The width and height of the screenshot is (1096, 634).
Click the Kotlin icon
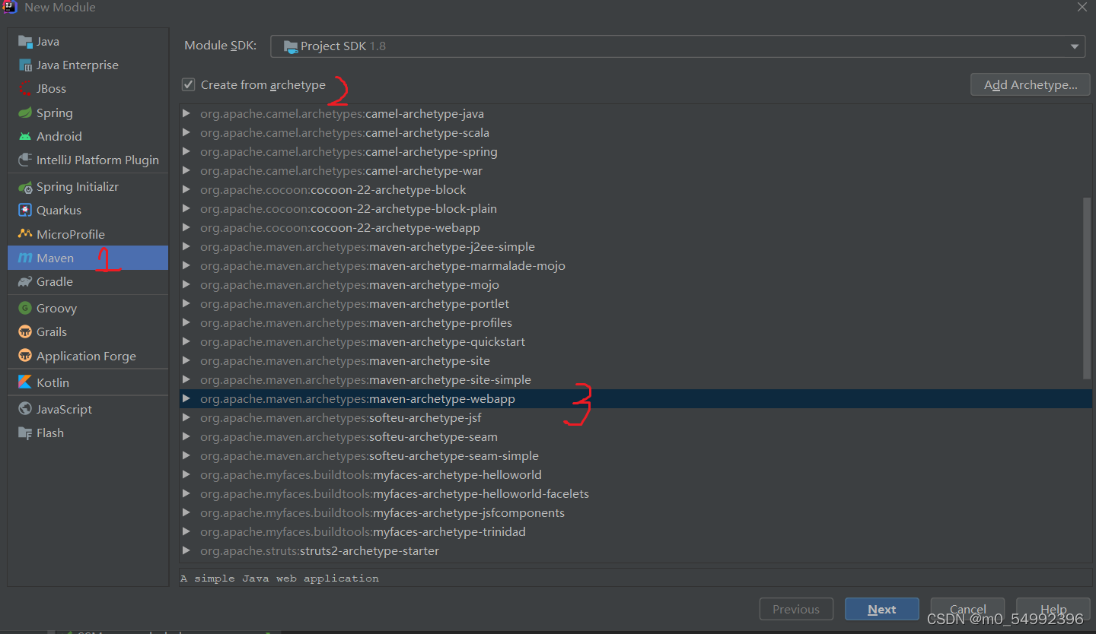point(25,383)
